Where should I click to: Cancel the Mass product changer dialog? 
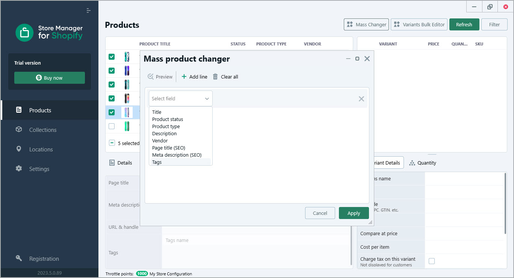pos(320,213)
